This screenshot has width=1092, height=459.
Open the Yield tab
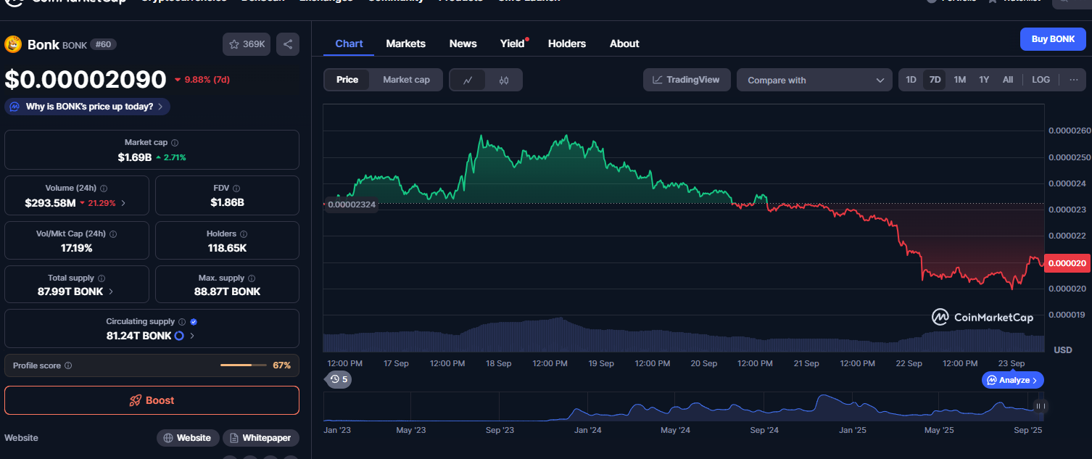(513, 44)
